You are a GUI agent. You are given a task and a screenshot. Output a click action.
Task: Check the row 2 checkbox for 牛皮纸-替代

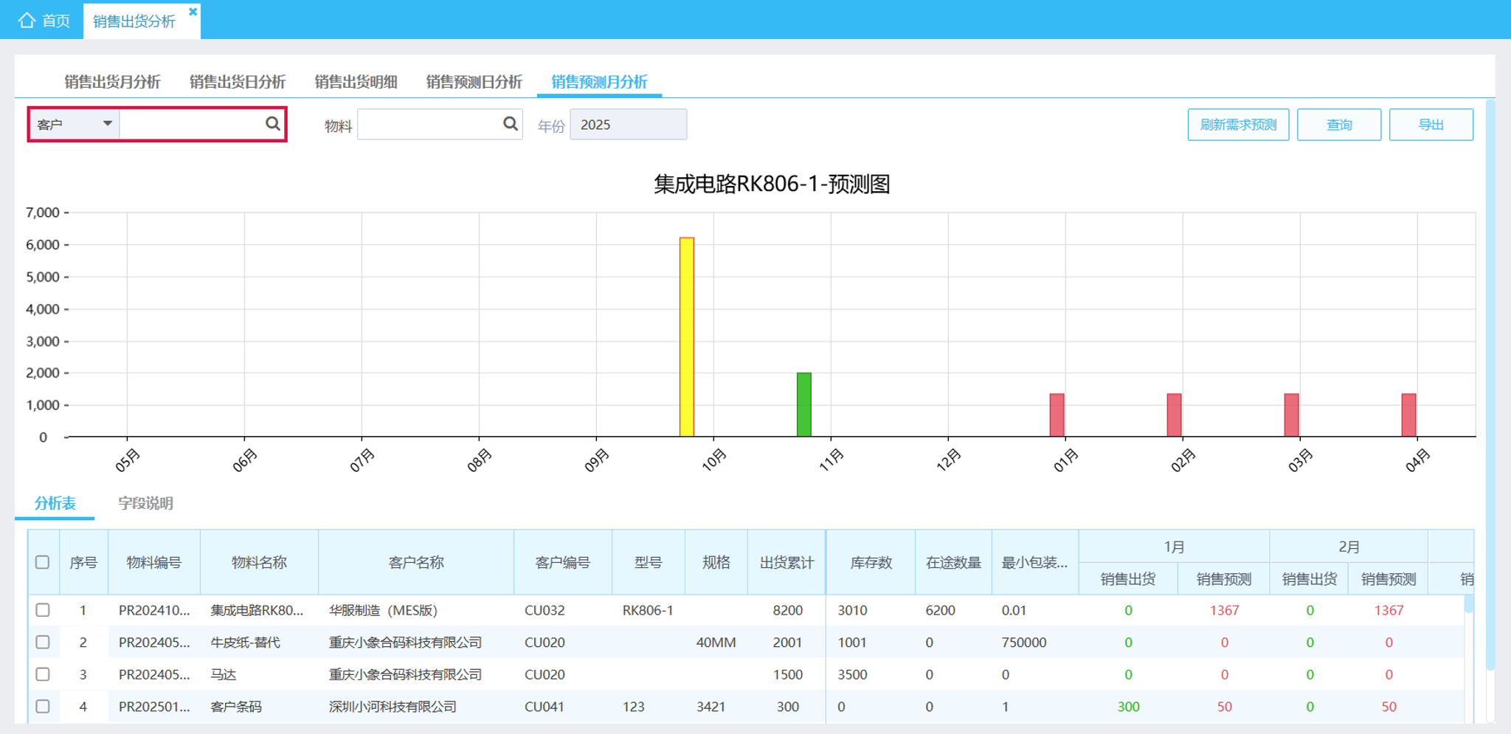(x=43, y=642)
